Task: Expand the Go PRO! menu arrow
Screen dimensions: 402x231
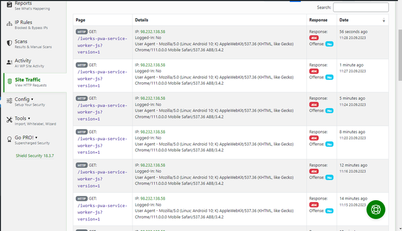Action: click(36, 137)
